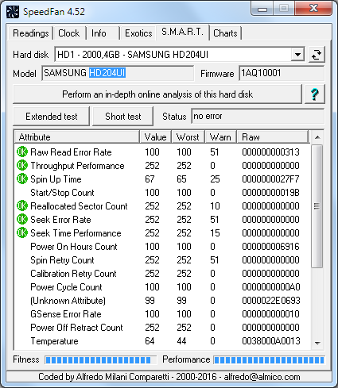Select the Start/Stop Count row
Image resolution: width=338 pixels, height=388 pixels.
tap(162, 193)
